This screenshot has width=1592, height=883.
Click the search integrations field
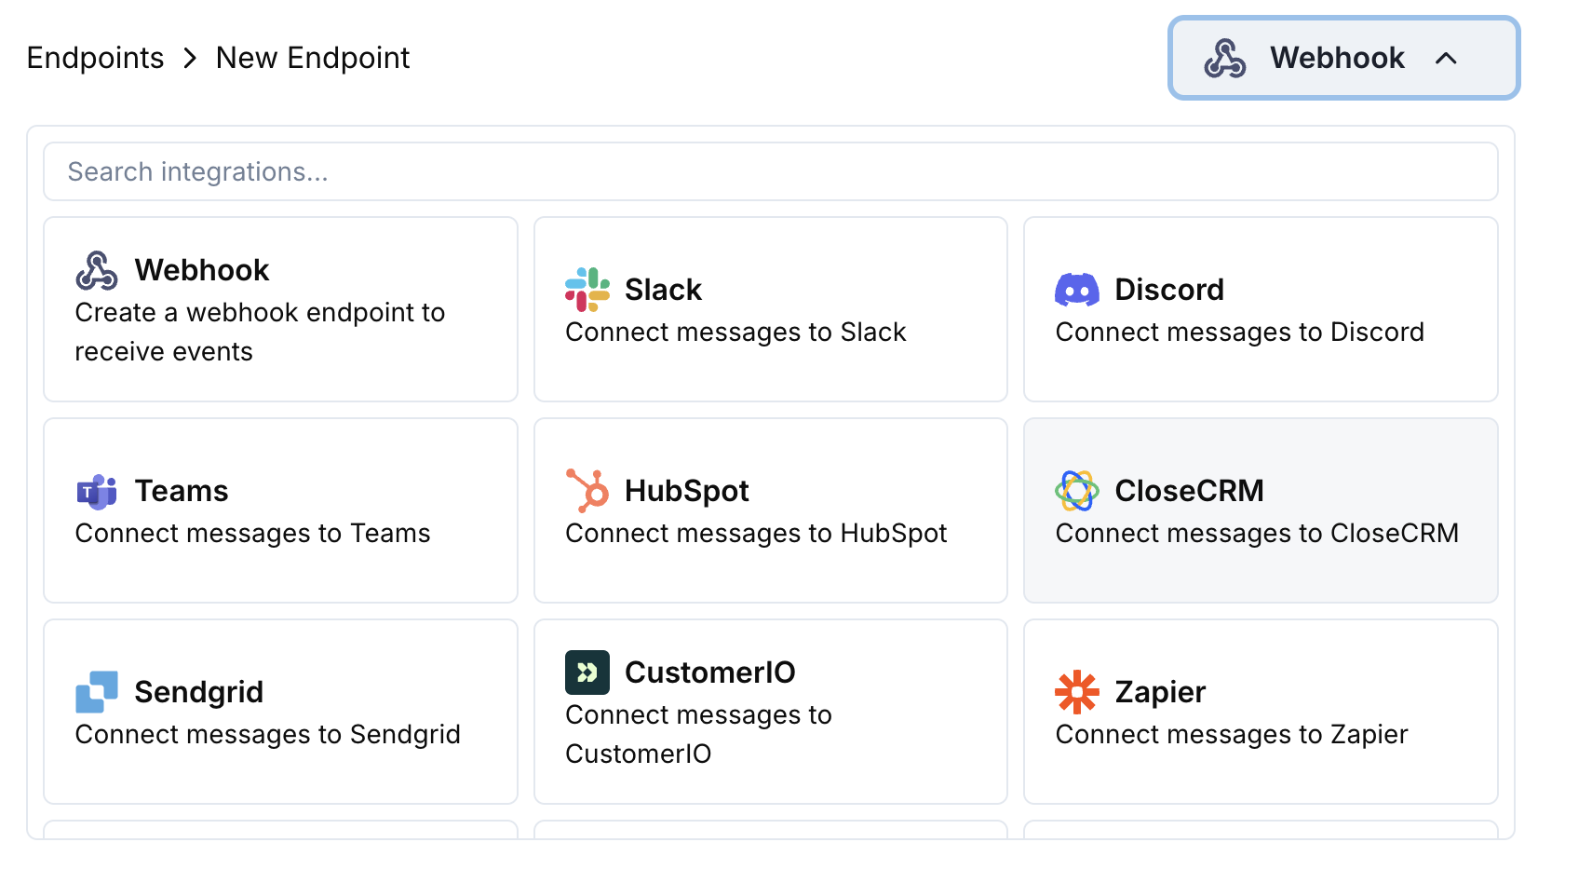pyautogui.click(x=771, y=171)
